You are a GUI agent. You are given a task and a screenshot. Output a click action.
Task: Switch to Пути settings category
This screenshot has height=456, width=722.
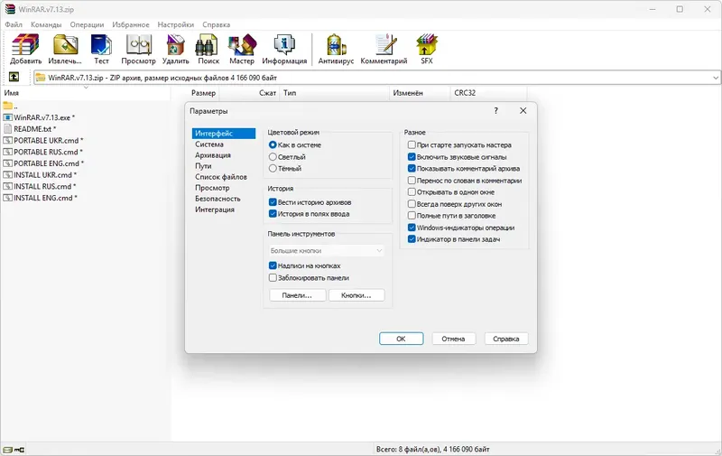coord(203,166)
